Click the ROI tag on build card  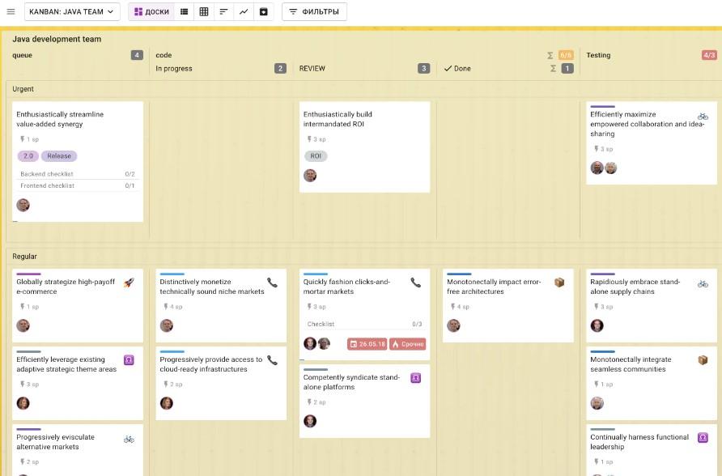316,156
